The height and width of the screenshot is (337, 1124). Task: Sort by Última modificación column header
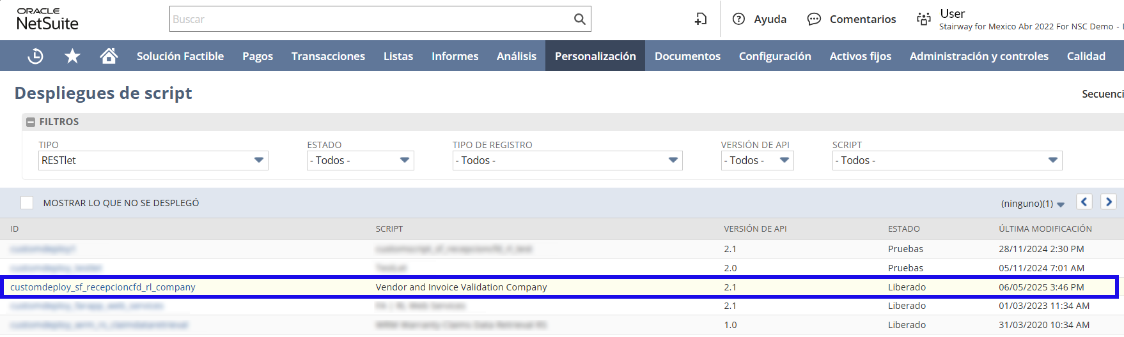coord(1045,228)
